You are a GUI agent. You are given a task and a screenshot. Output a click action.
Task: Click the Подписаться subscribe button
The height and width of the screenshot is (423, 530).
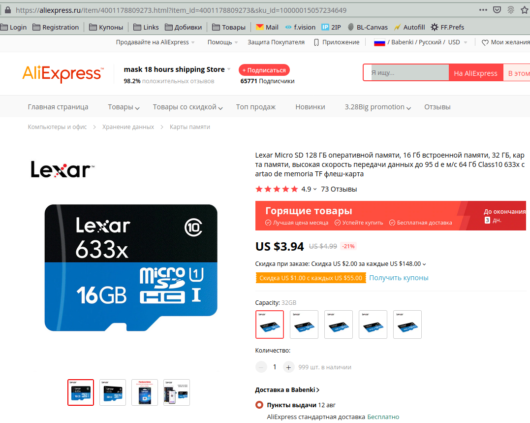tap(264, 70)
